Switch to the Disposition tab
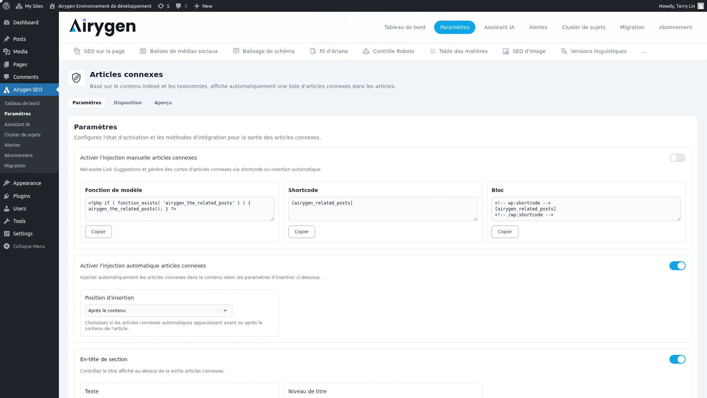Image resolution: width=707 pixels, height=398 pixels. 128,103
